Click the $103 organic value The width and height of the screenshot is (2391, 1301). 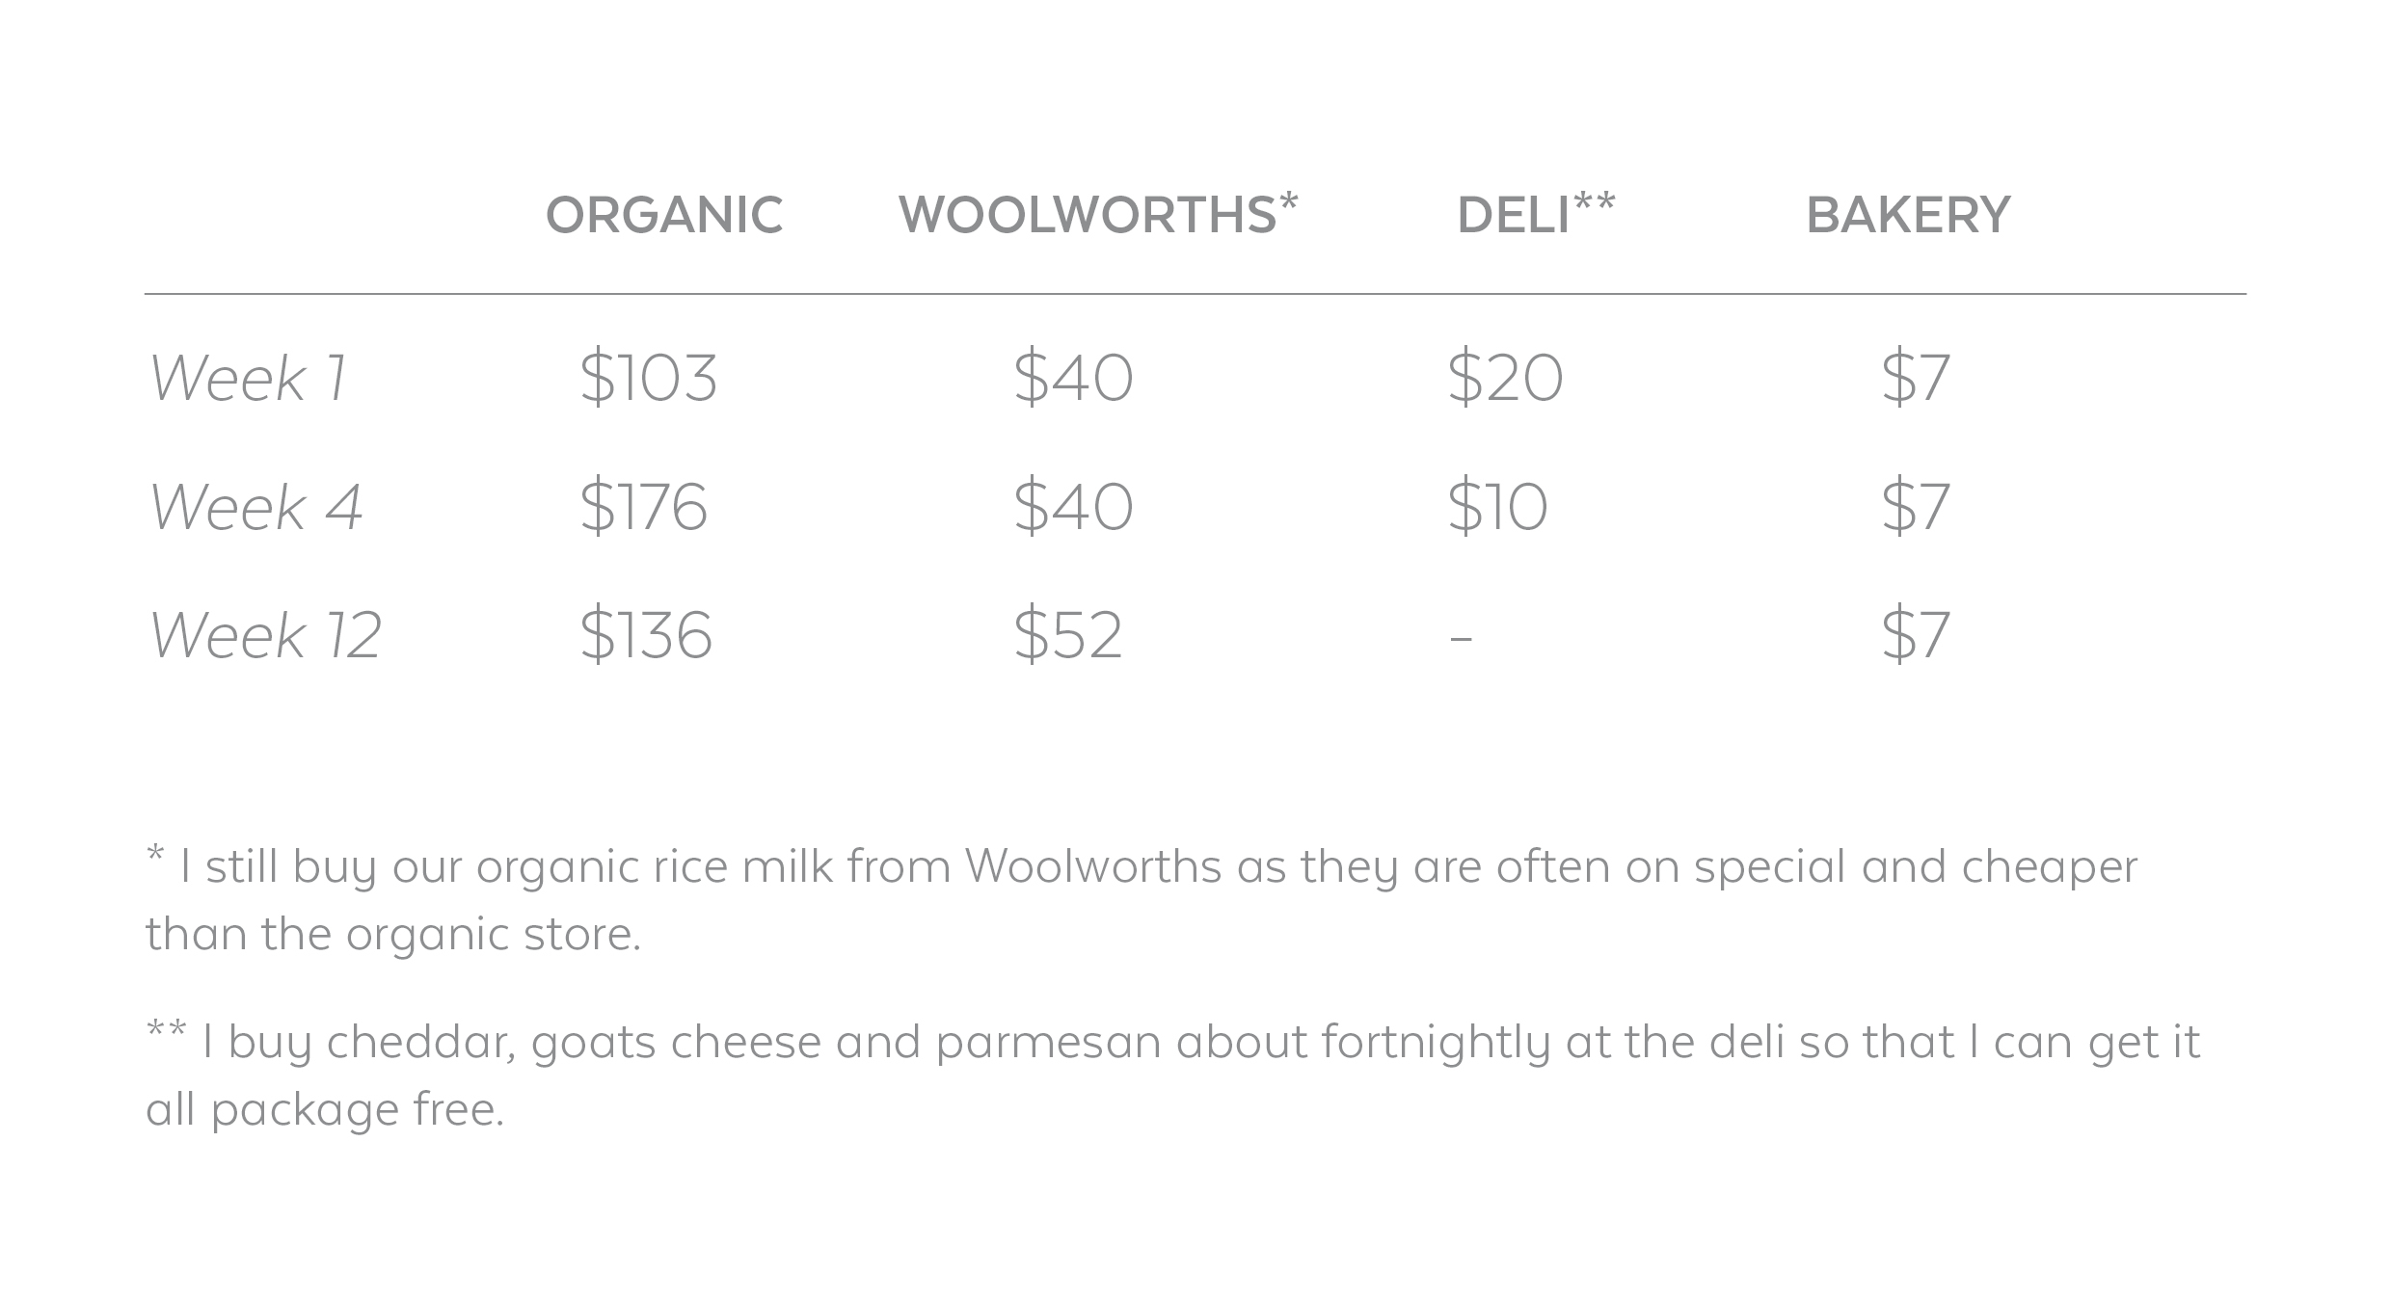[x=648, y=377]
